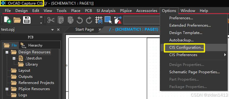Screen dimensions: 229x99
Task: Open the test.opj panel dropdown arrow
Action: [x=52, y=30]
